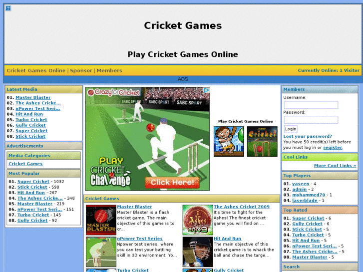Screen dimensions: 363x272
Task: Open the Sponsor navigation item
Action: coord(81,70)
